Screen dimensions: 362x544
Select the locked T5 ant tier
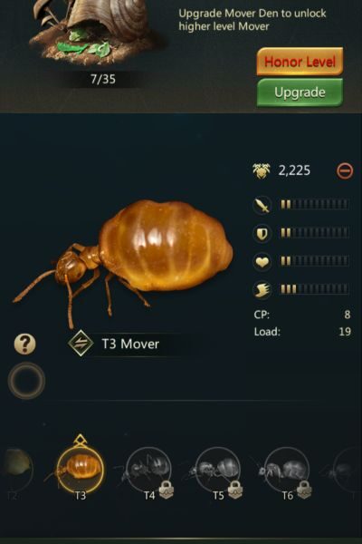[217, 470]
